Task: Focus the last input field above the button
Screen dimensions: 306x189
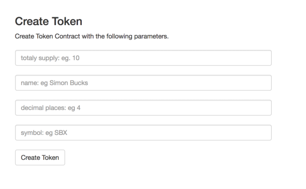Action: coord(143,132)
